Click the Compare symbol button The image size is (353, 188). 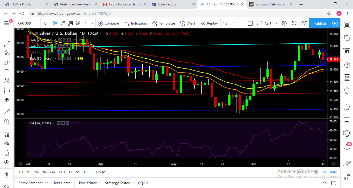(x=109, y=23)
